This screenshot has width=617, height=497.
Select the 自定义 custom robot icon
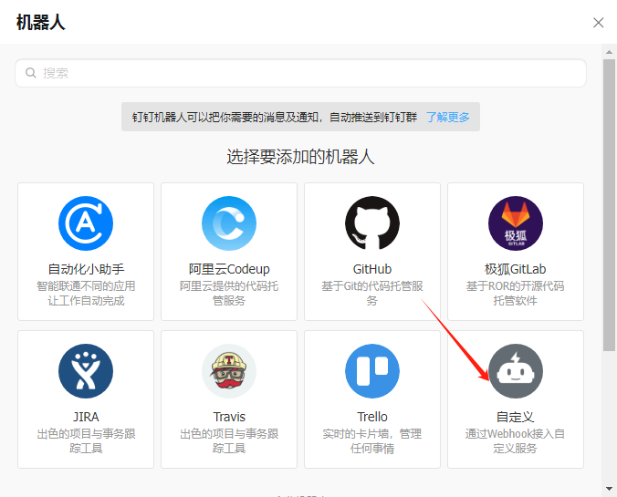(516, 371)
